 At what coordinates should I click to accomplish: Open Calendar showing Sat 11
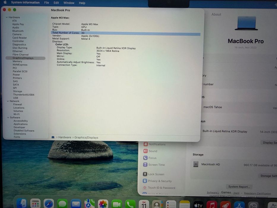[144, 205]
